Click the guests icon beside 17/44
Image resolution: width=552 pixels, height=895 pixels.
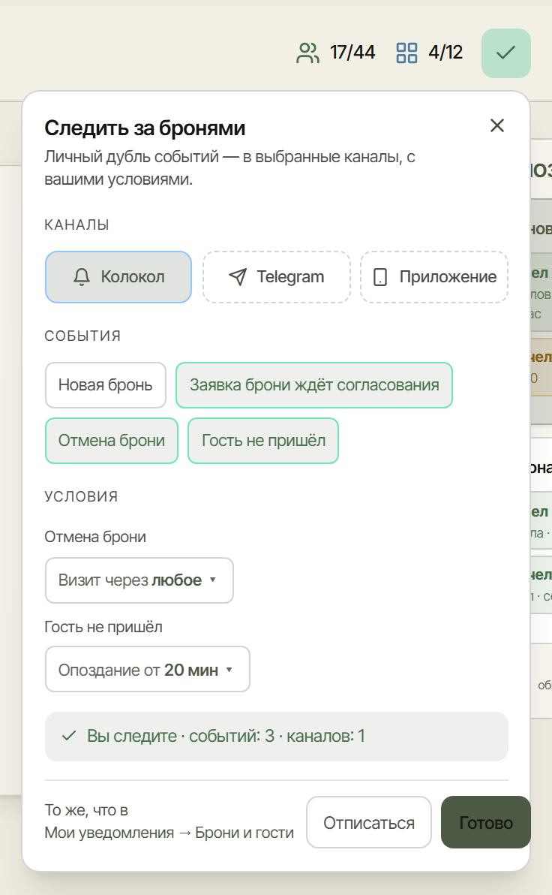pos(308,53)
